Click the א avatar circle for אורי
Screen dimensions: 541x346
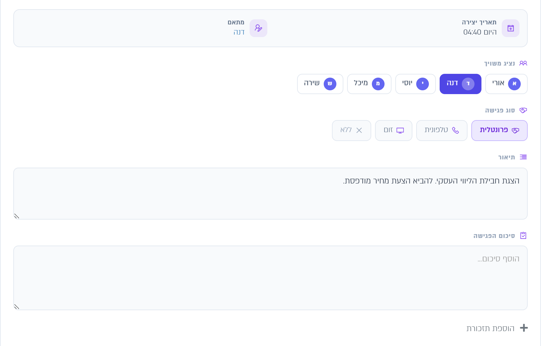(x=514, y=84)
